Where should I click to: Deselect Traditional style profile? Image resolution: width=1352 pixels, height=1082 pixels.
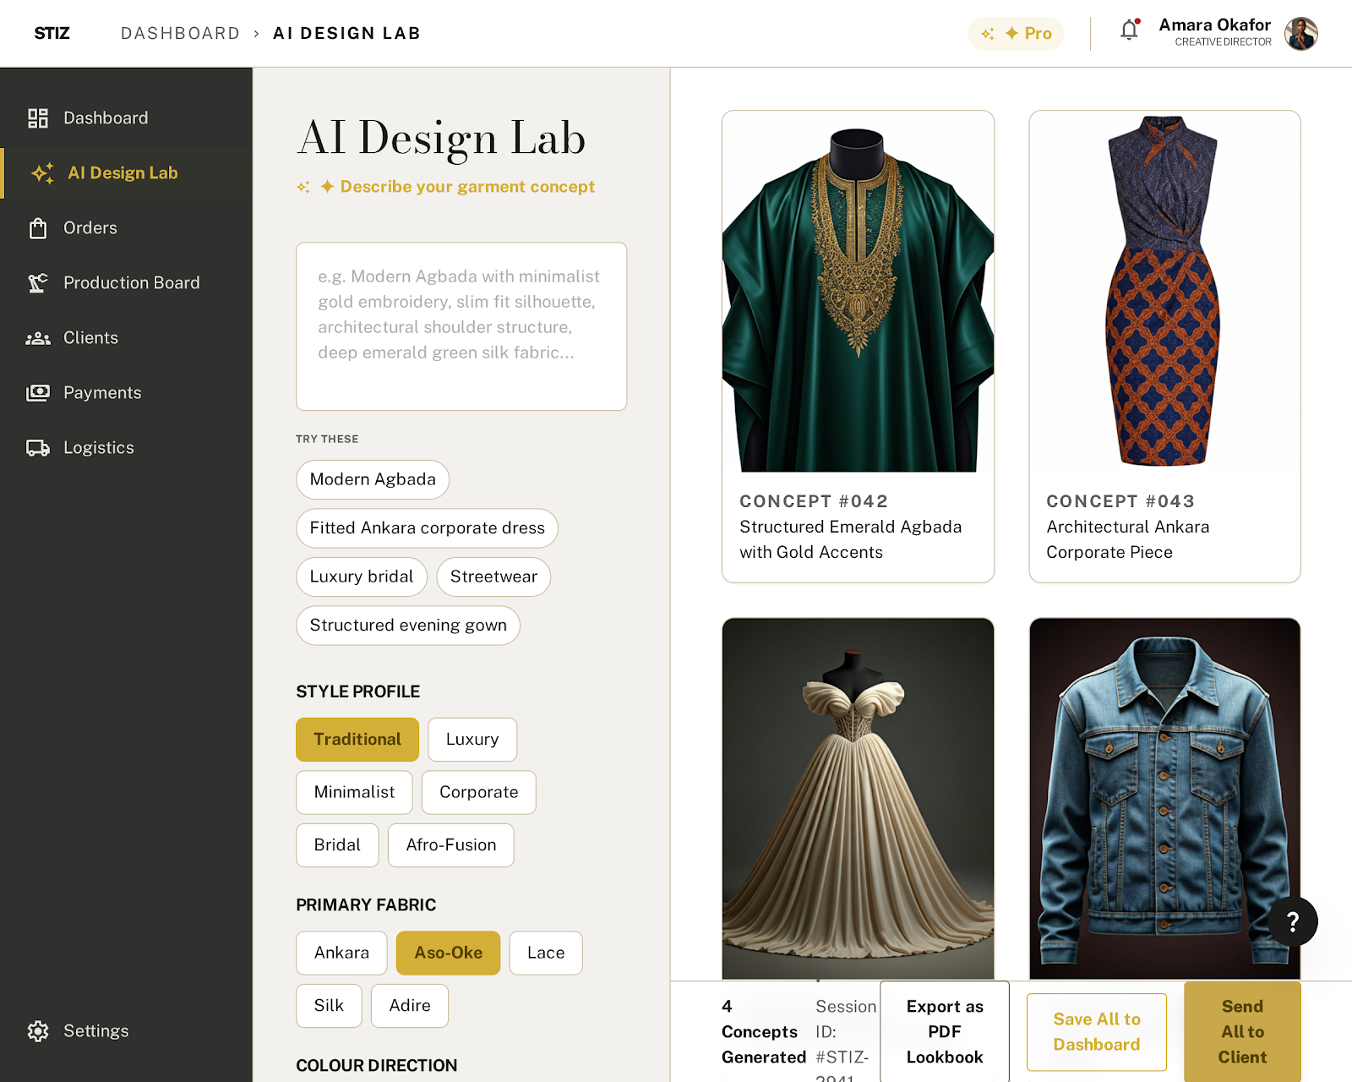(357, 740)
